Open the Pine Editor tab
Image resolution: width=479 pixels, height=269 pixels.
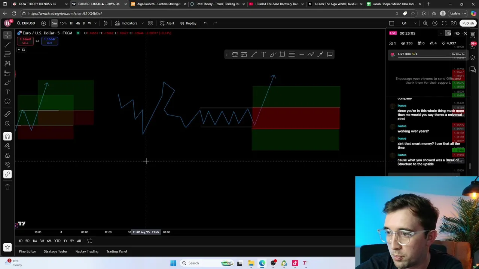[27, 251]
